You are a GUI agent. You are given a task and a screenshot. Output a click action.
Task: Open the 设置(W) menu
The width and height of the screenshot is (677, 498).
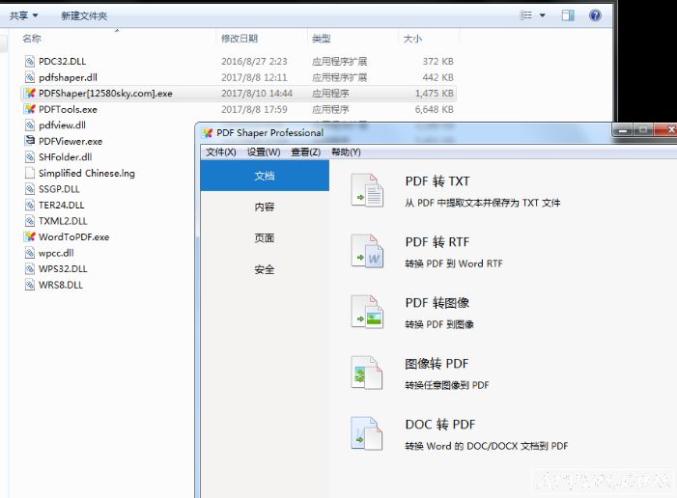pyautogui.click(x=264, y=152)
